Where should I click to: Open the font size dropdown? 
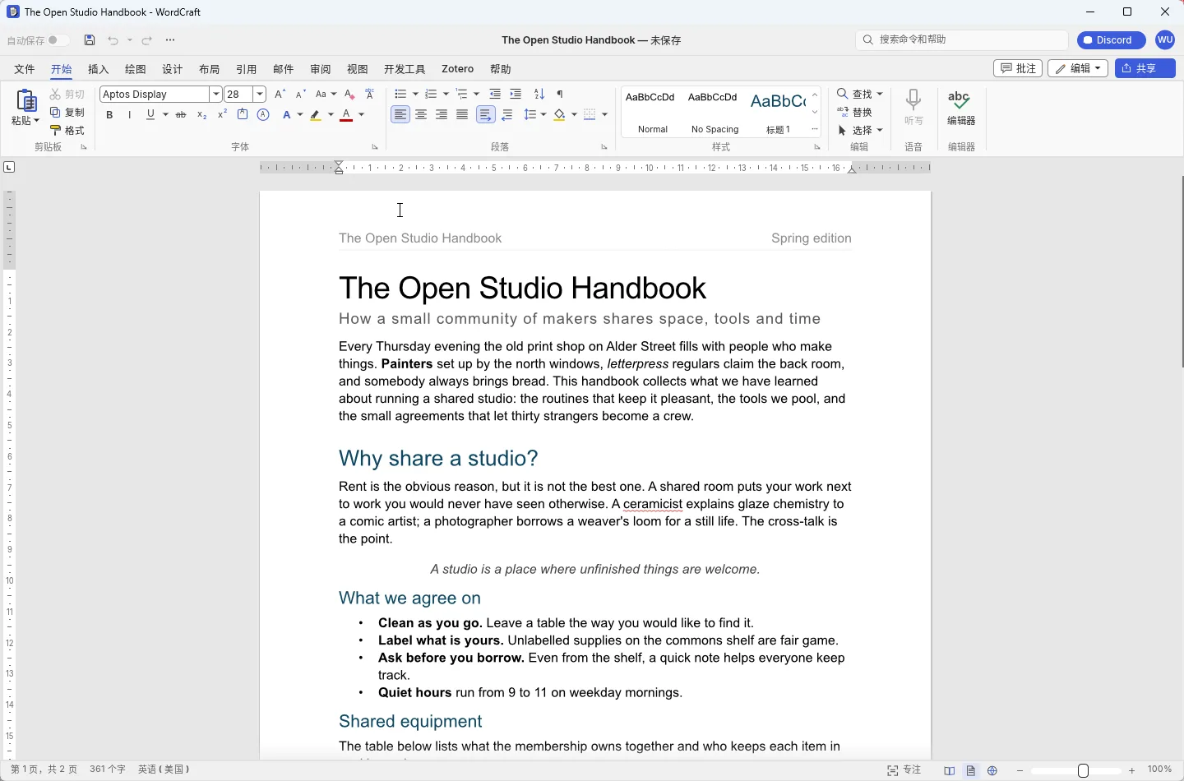(260, 95)
